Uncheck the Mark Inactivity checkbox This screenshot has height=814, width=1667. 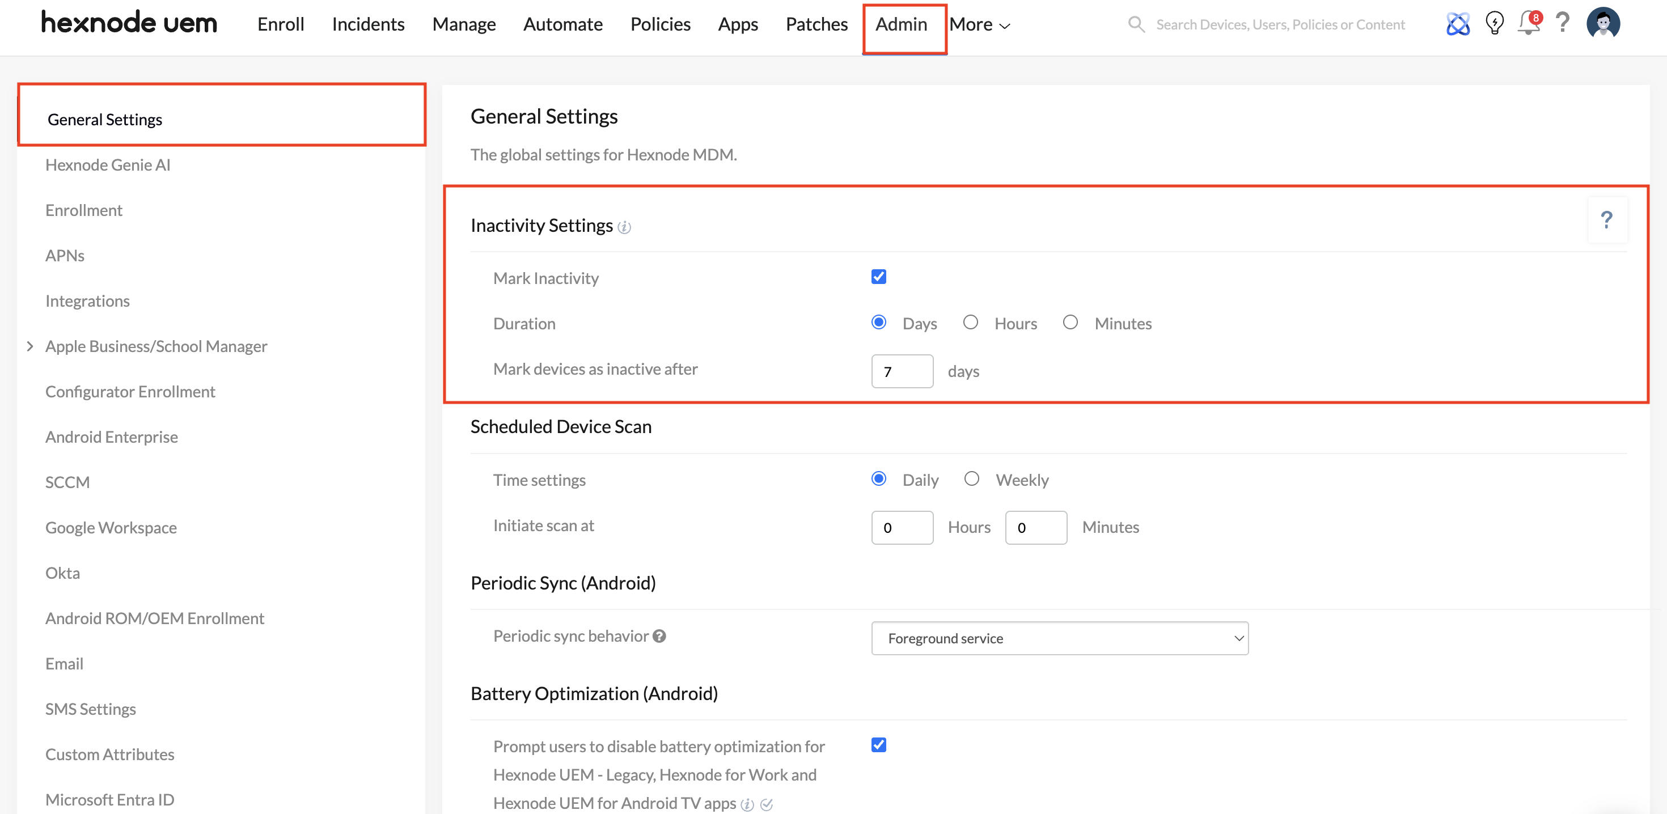click(878, 277)
